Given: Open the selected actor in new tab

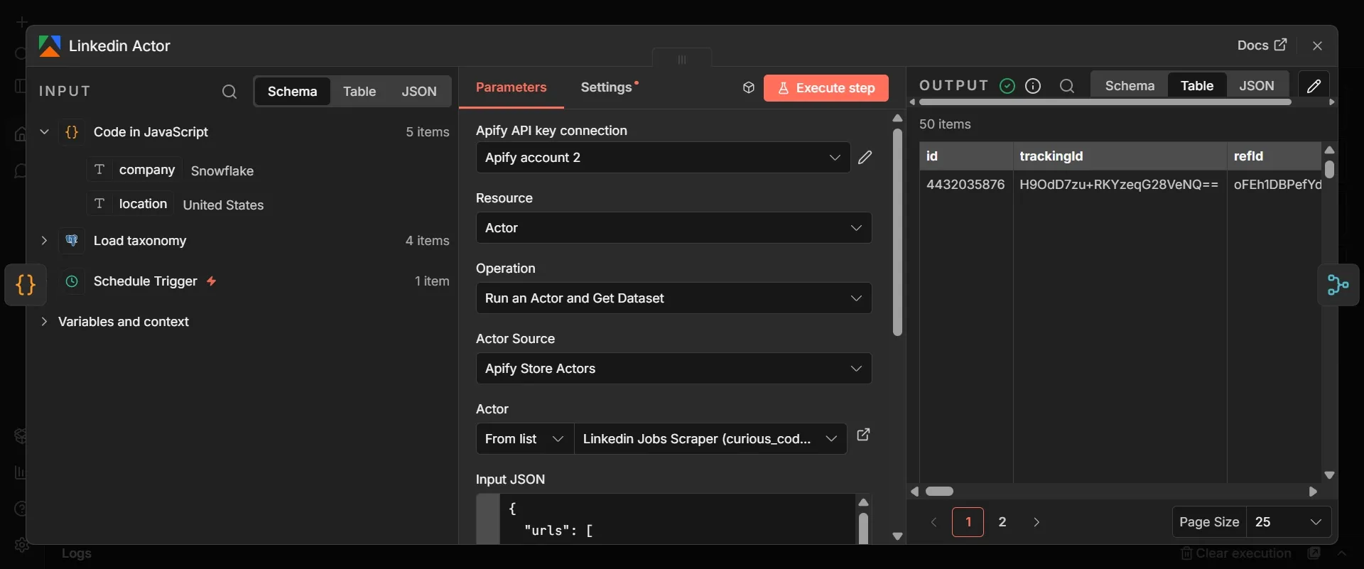Looking at the screenshot, I should [x=863, y=435].
